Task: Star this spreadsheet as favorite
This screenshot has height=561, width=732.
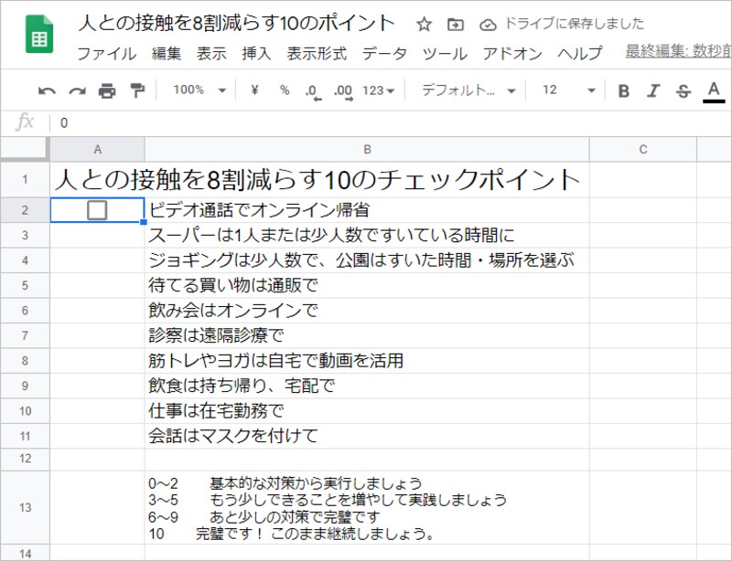Action: [x=423, y=25]
